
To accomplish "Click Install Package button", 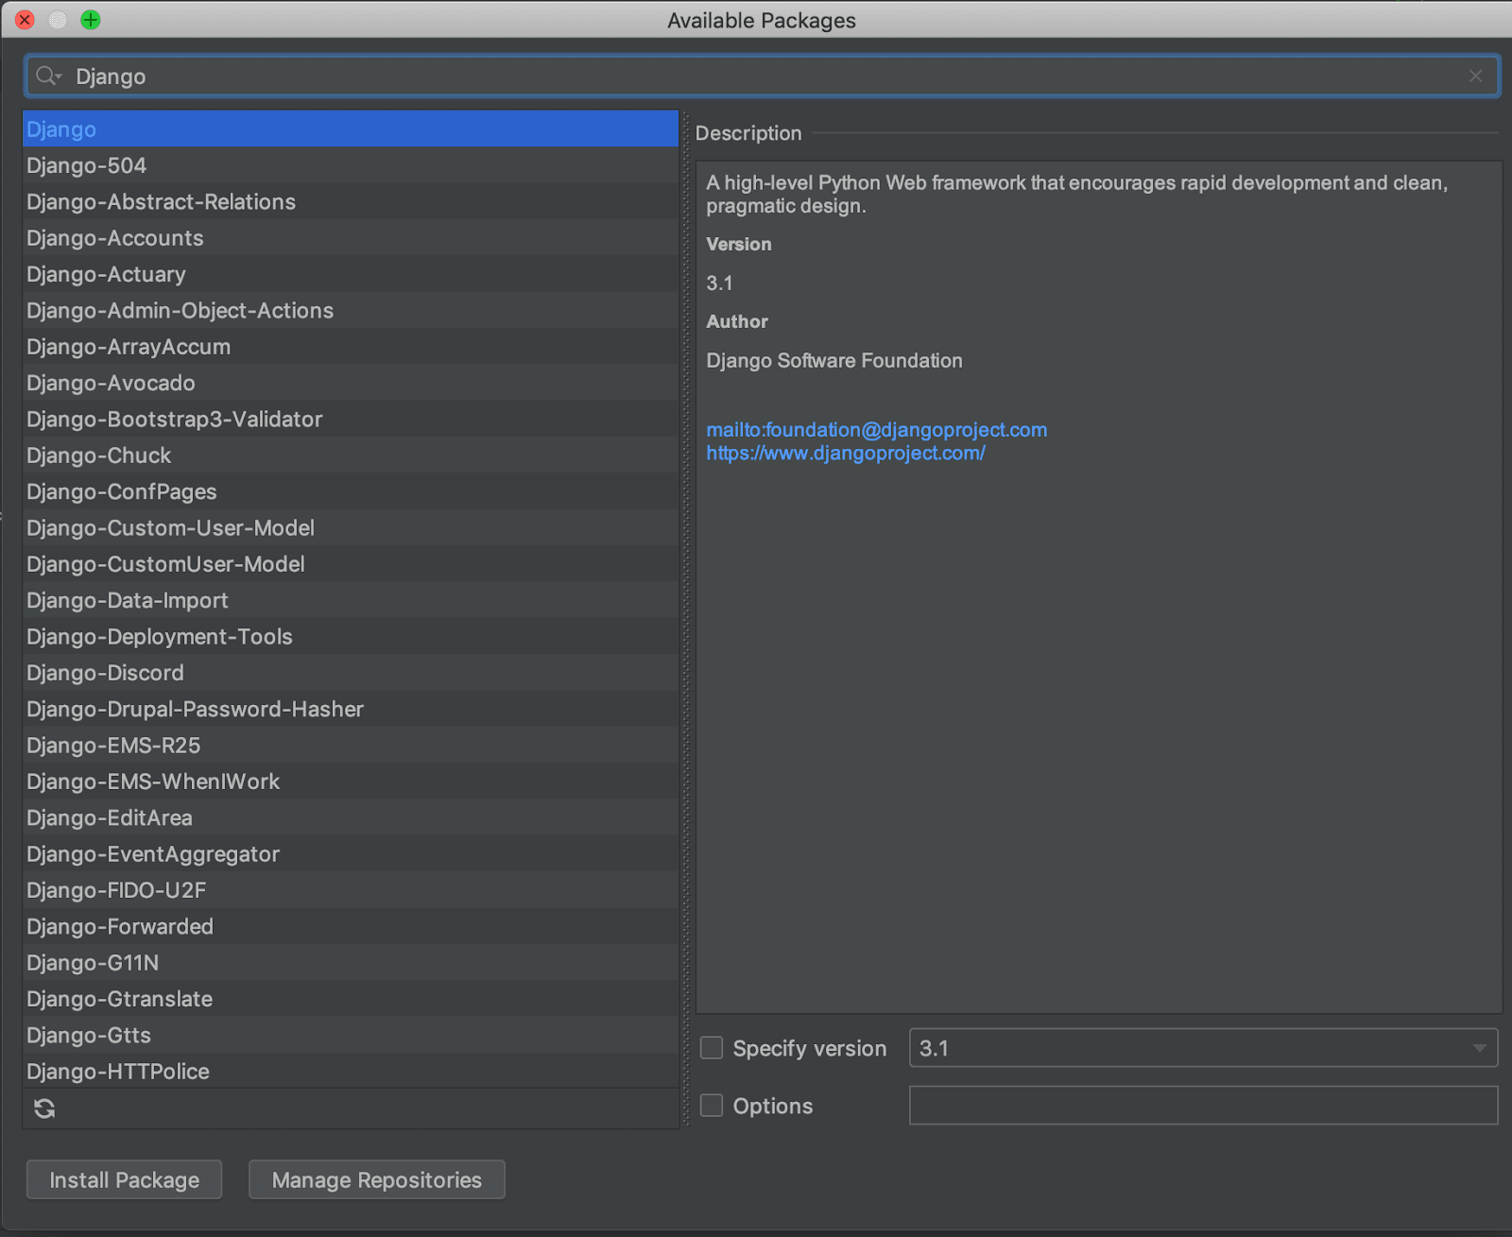I will 124,1179.
